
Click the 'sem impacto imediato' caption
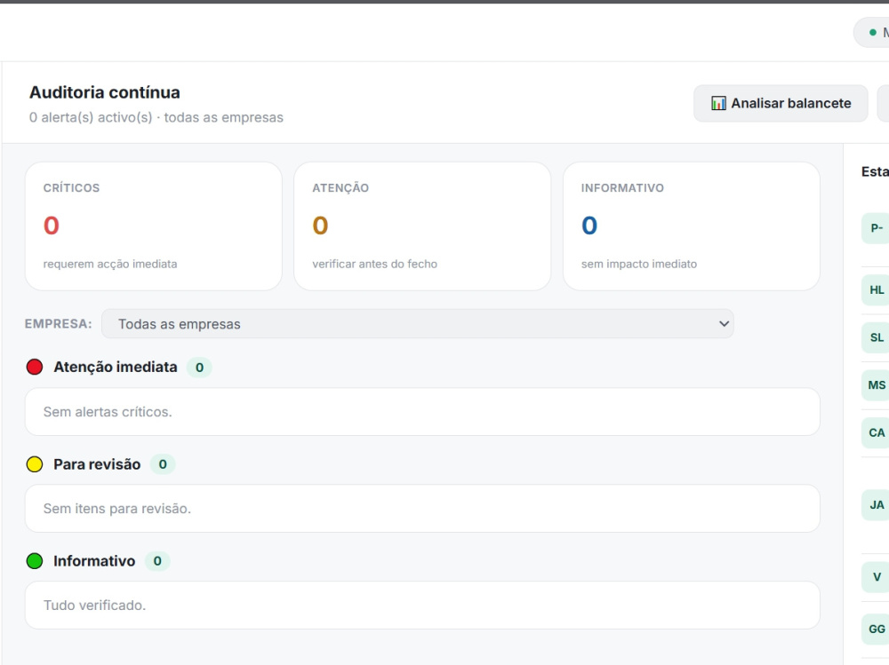click(638, 264)
